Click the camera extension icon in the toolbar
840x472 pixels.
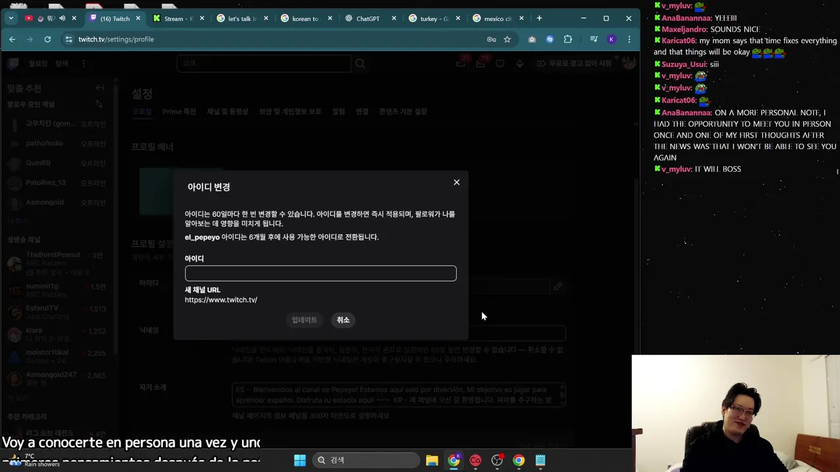[x=532, y=39]
